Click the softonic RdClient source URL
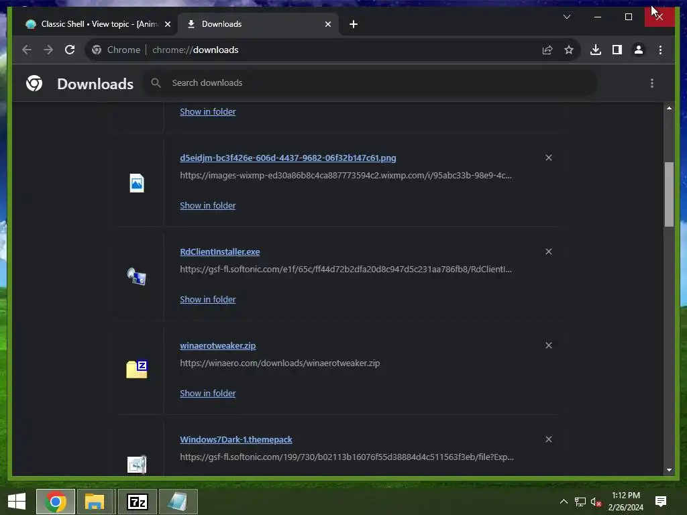687x515 pixels. click(346, 269)
